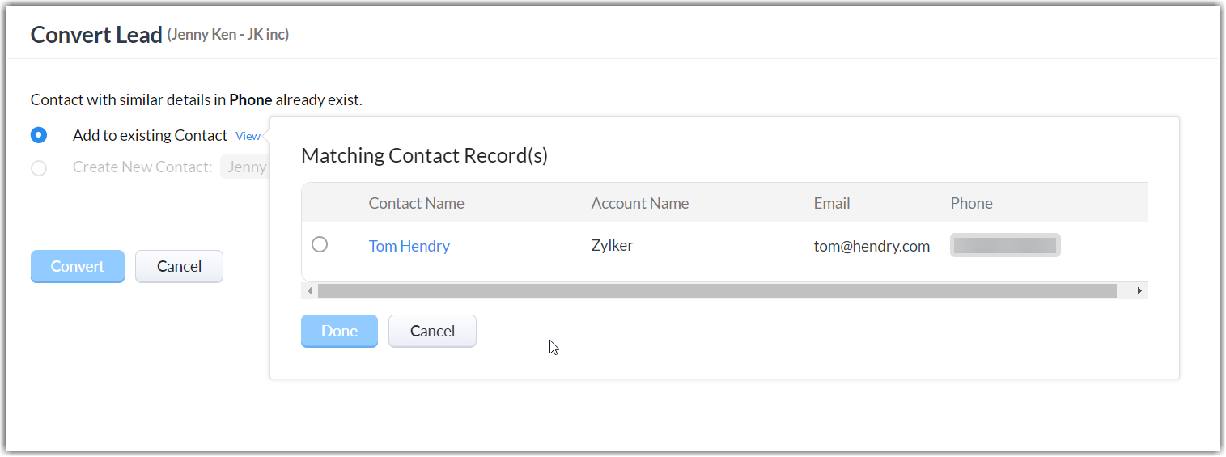Click the Jenny field beside Create New Contact
Screen dimensions: 1226x457
(x=246, y=167)
